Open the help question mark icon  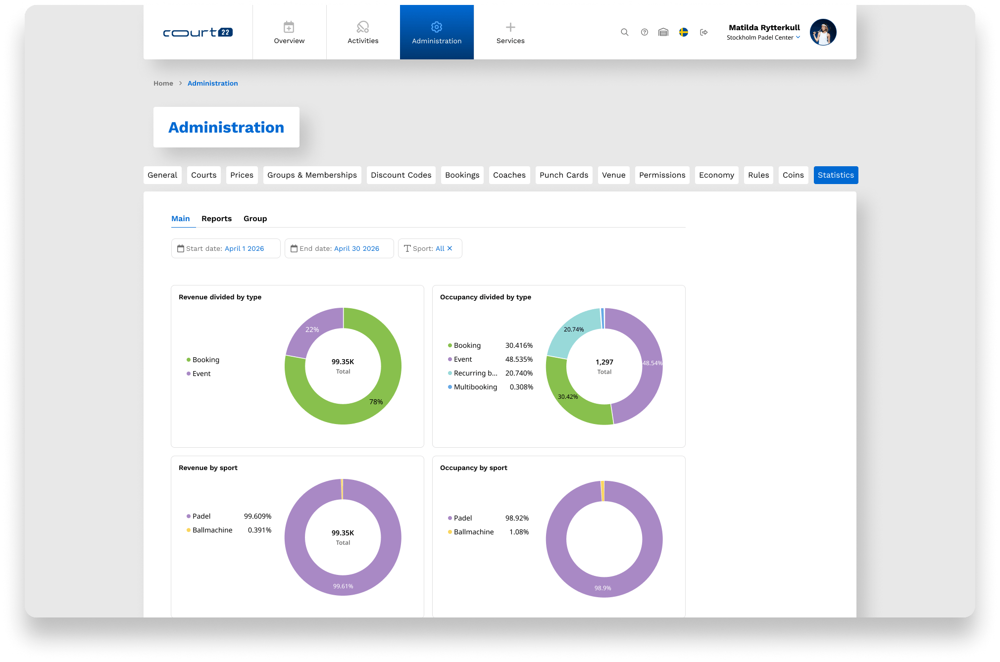(644, 32)
